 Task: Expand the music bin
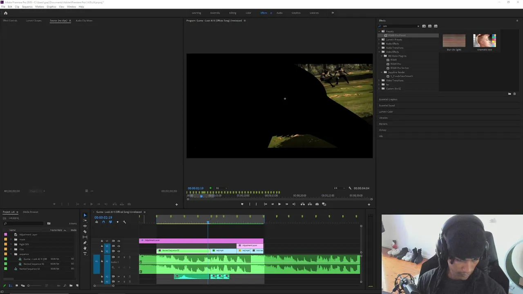pos(11,240)
